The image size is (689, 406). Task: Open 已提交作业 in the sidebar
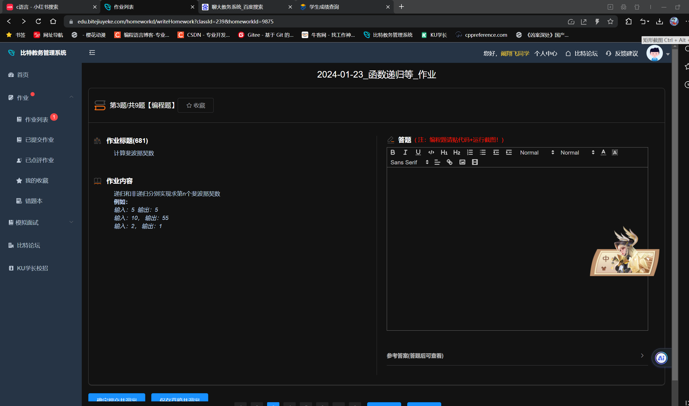[x=40, y=140]
